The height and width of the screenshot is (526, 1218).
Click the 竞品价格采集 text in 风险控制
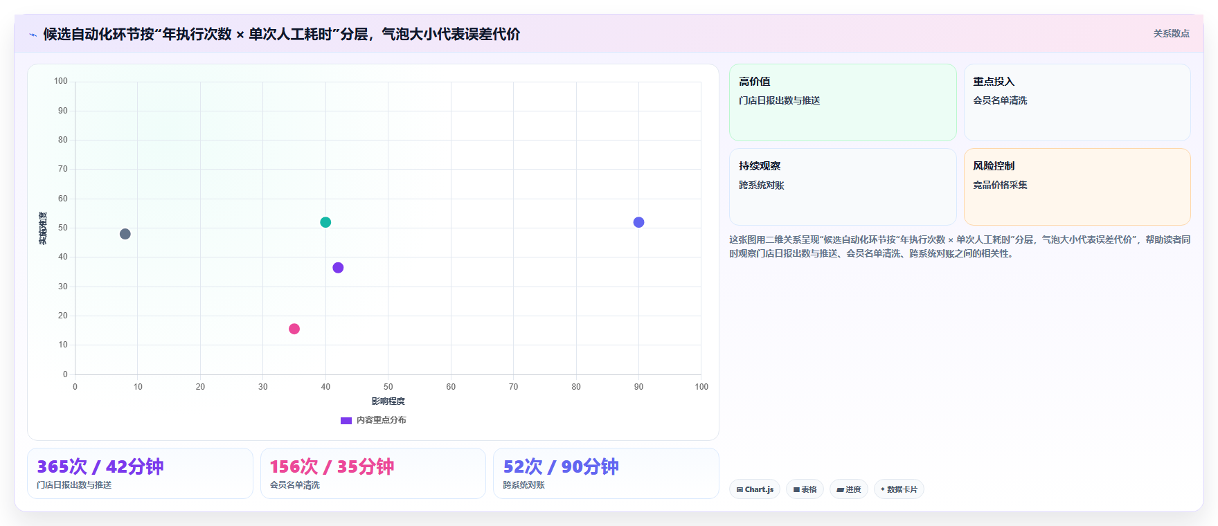pos(1000,185)
